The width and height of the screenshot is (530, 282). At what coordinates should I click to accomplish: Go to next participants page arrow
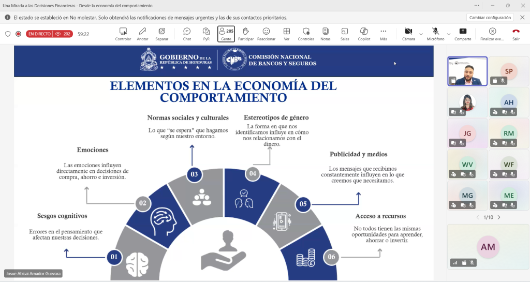pos(499,217)
